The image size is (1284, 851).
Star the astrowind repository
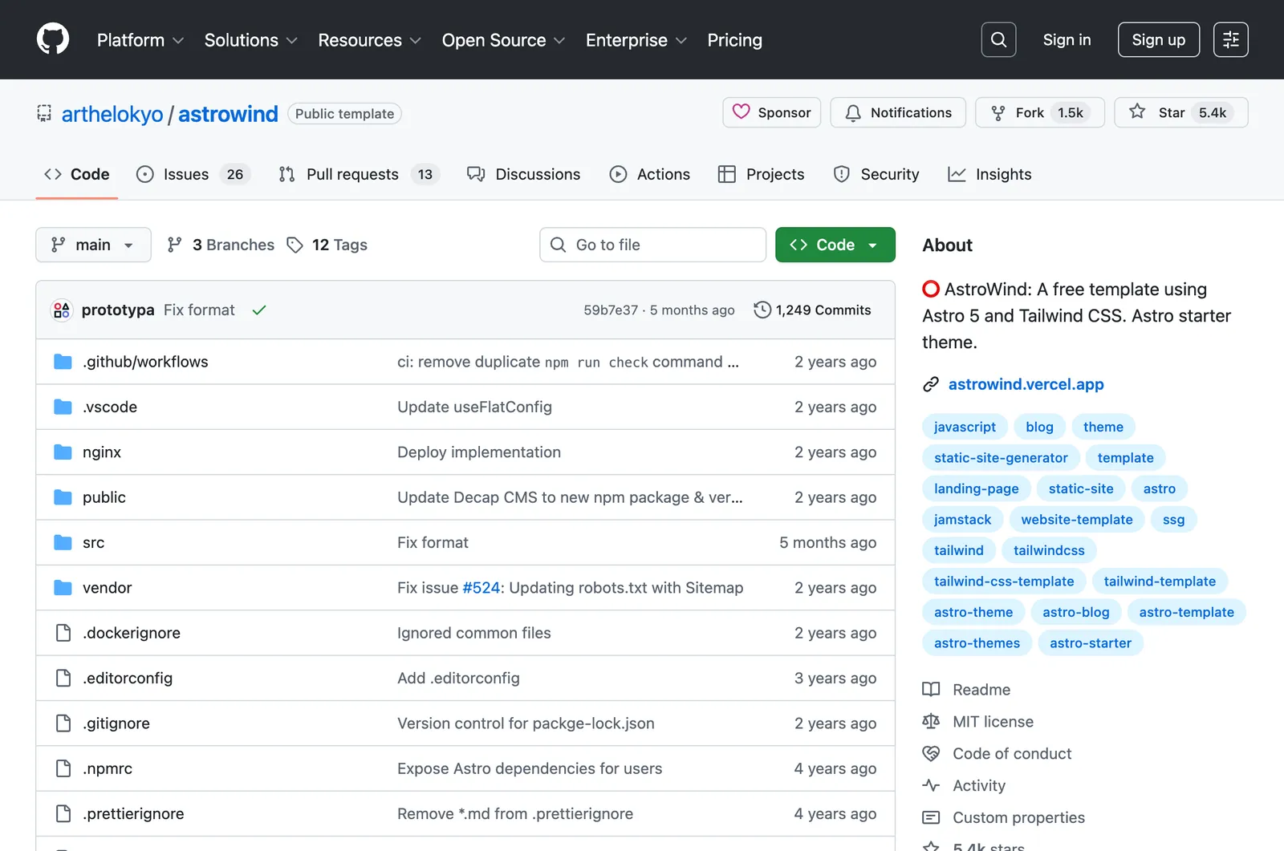tap(1180, 112)
